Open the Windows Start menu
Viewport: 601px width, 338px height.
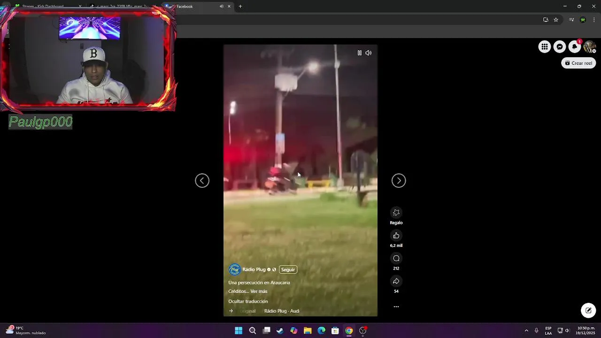tap(239, 330)
